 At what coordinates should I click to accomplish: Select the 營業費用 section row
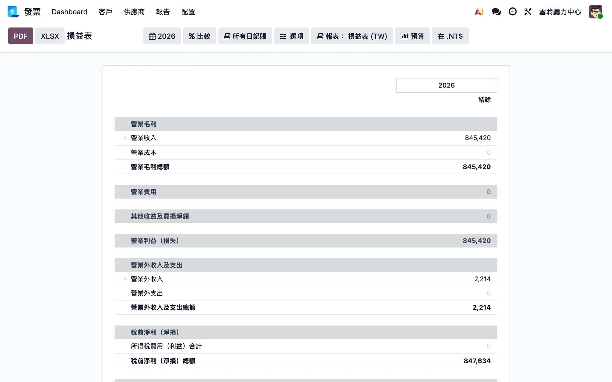[306, 192]
